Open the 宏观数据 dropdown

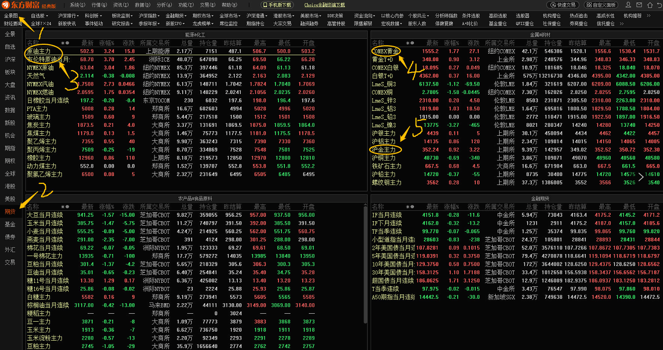[x=392, y=23]
